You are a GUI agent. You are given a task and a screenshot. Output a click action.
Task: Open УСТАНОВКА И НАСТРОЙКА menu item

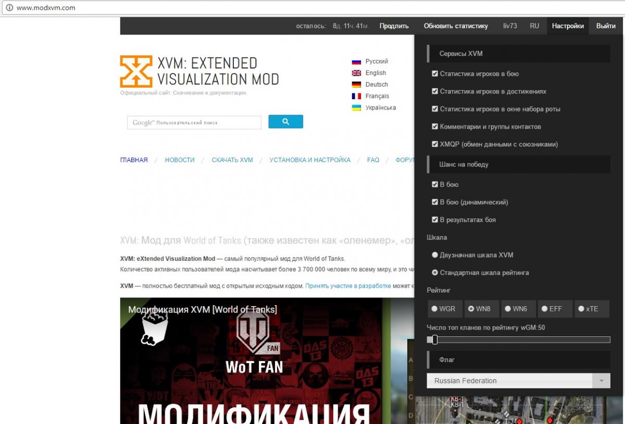(x=310, y=160)
